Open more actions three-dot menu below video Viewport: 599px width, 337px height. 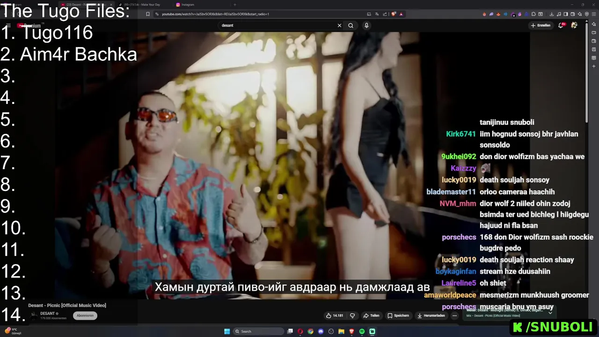[x=454, y=315]
